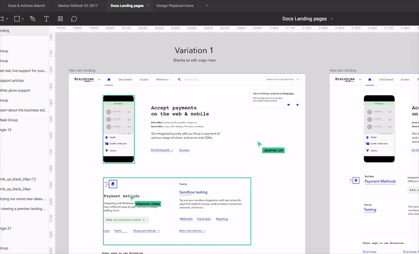Select the Text tool
The image size is (419, 254).
click(x=46, y=19)
